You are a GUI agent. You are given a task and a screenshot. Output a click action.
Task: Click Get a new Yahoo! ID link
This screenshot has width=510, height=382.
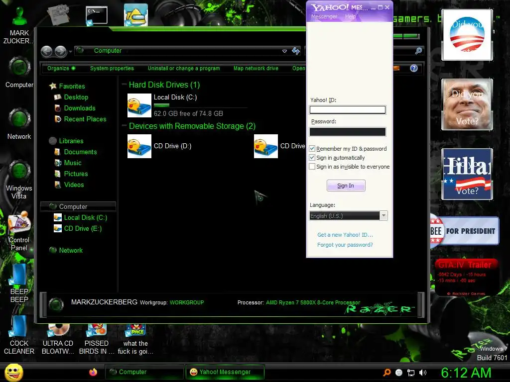click(x=345, y=235)
